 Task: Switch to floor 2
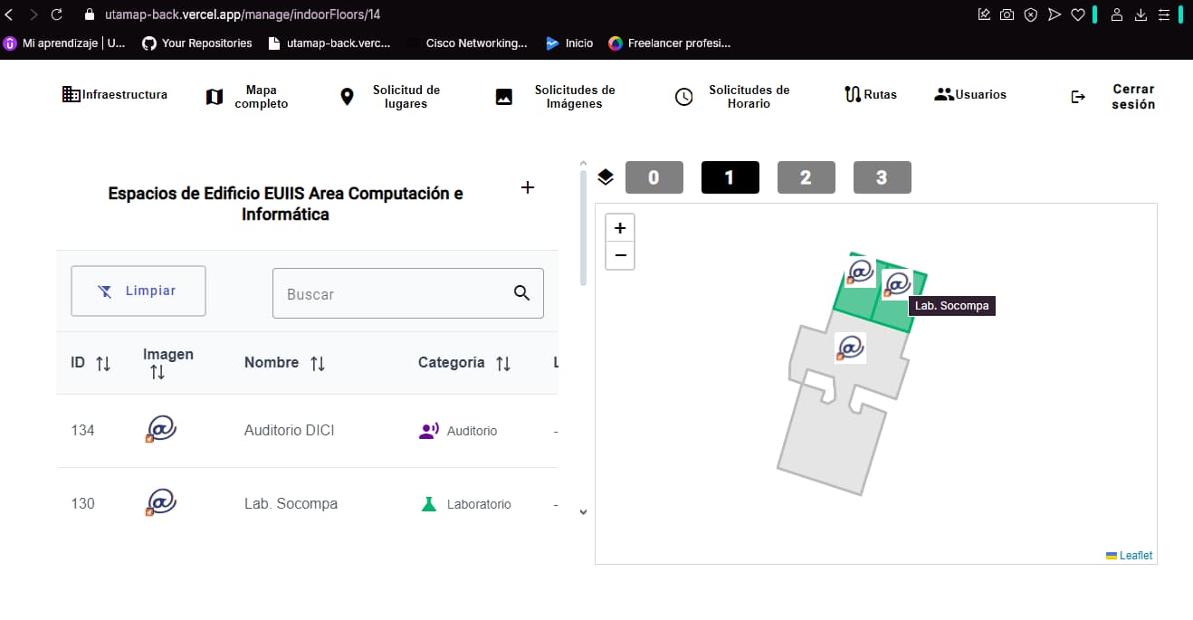806,177
